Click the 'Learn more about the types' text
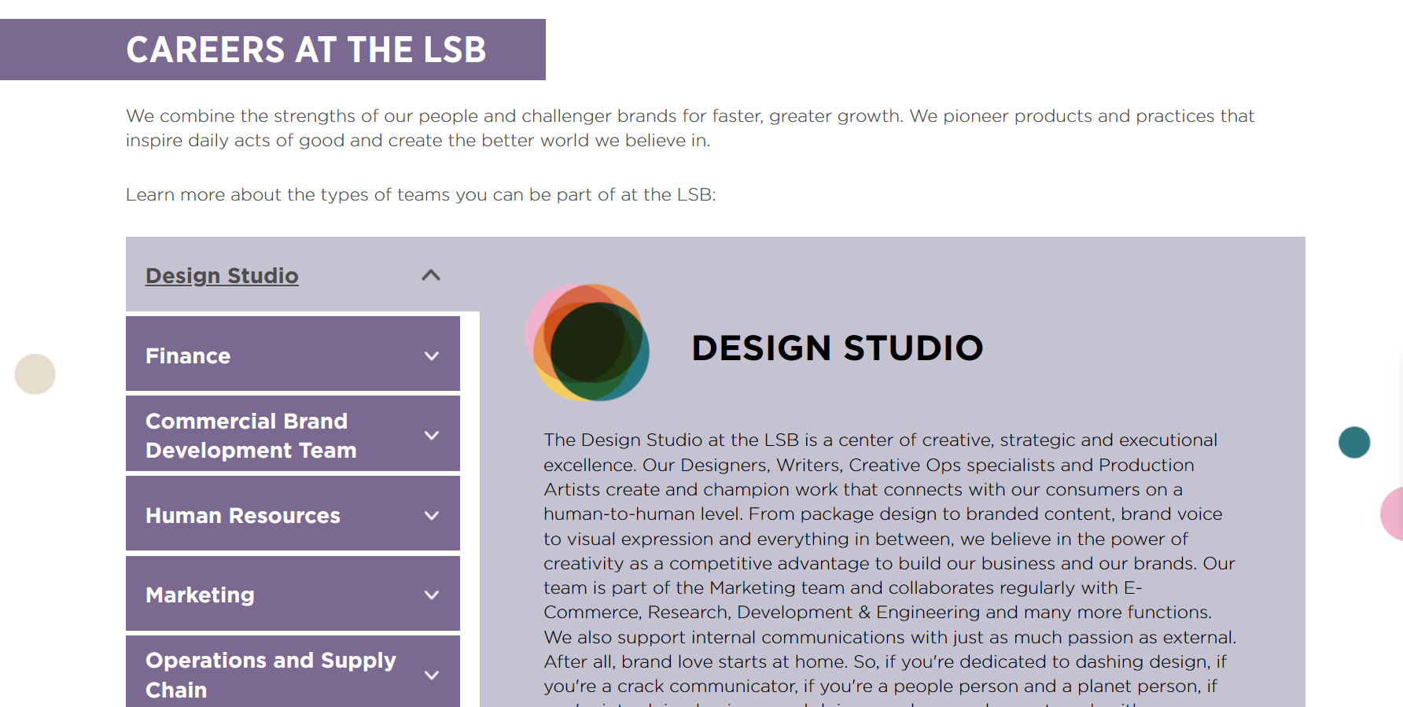1403x707 pixels. [421, 194]
